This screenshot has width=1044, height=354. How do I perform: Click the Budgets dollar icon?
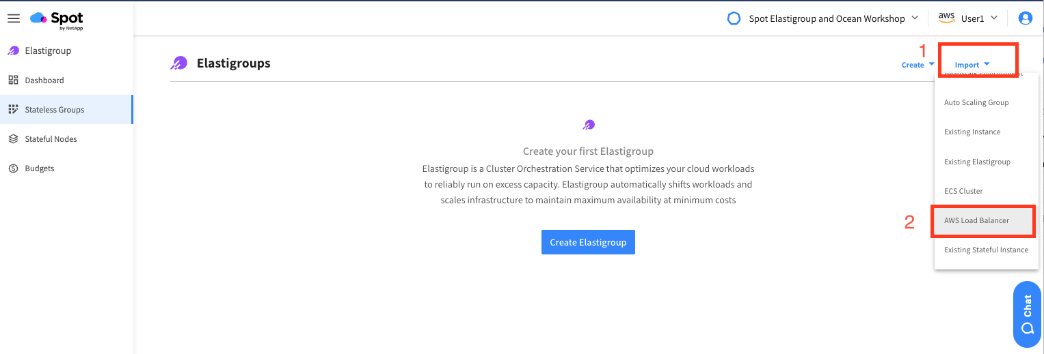click(13, 168)
